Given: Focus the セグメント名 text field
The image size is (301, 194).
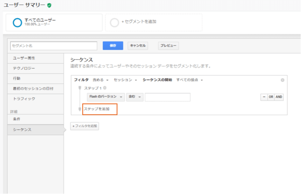Looking at the screenshot, I should (x=53, y=46).
